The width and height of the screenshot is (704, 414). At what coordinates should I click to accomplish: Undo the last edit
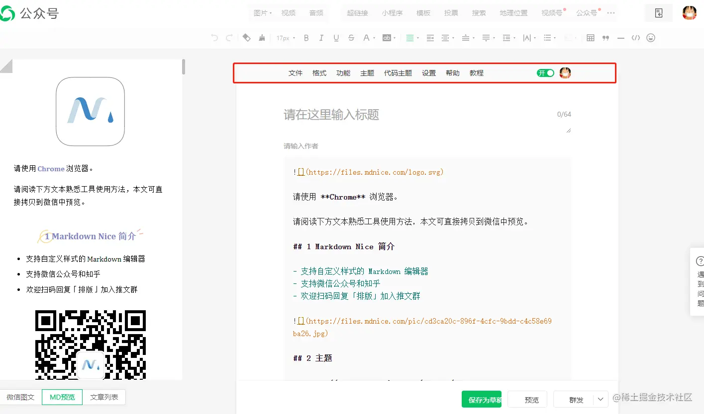(214, 38)
